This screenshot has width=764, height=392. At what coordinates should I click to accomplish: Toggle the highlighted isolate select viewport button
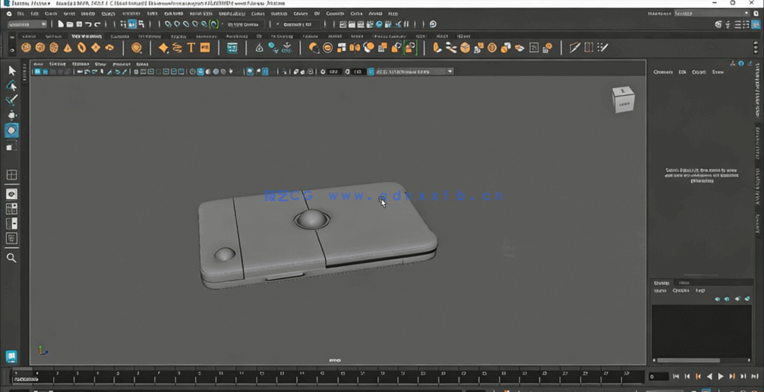coord(250,71)
